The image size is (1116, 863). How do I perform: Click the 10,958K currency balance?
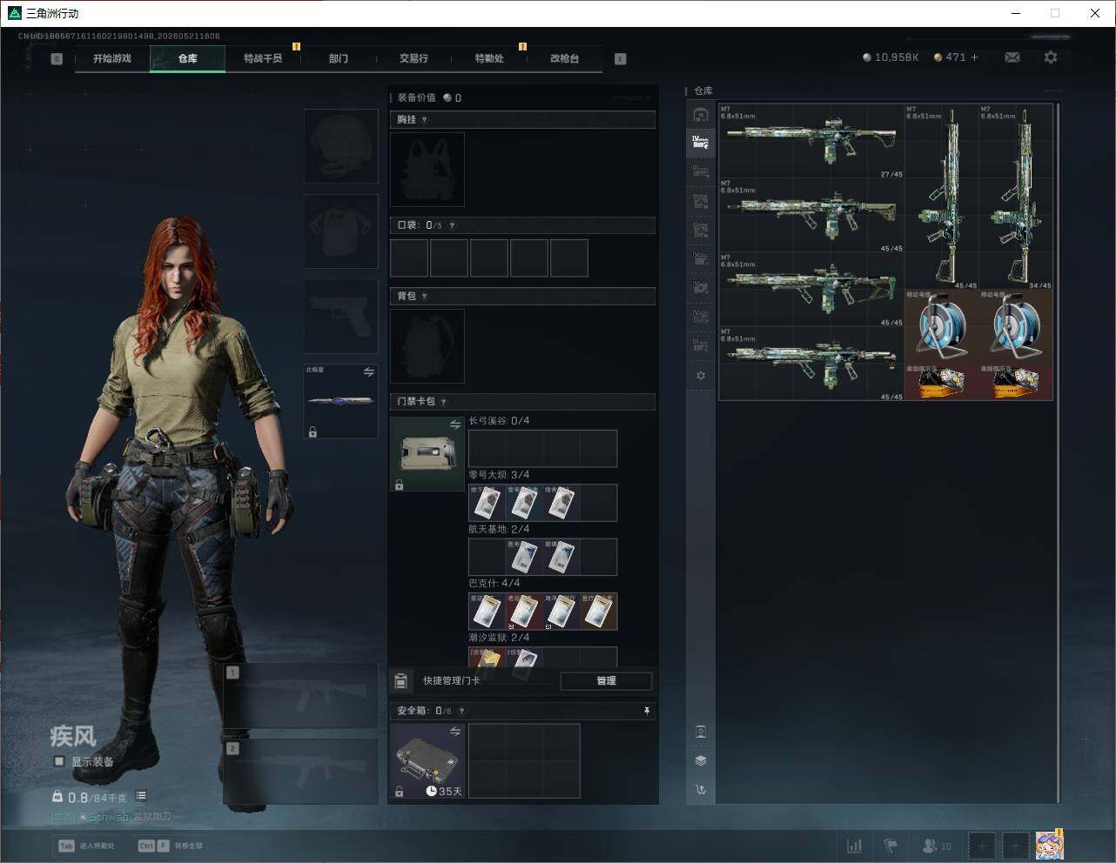pyautogui.click(x=891, y=57)
